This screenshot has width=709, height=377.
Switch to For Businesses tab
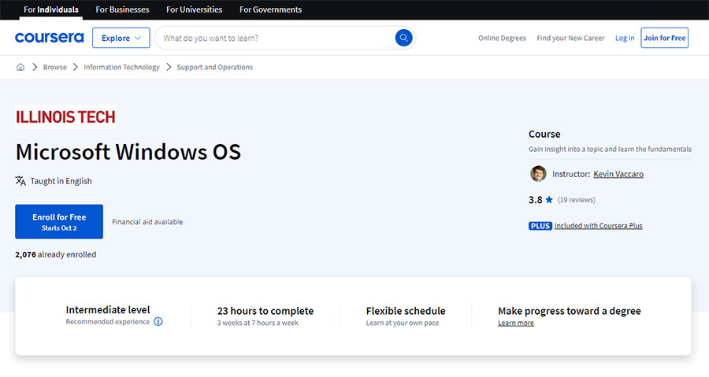tap(122, 9)
